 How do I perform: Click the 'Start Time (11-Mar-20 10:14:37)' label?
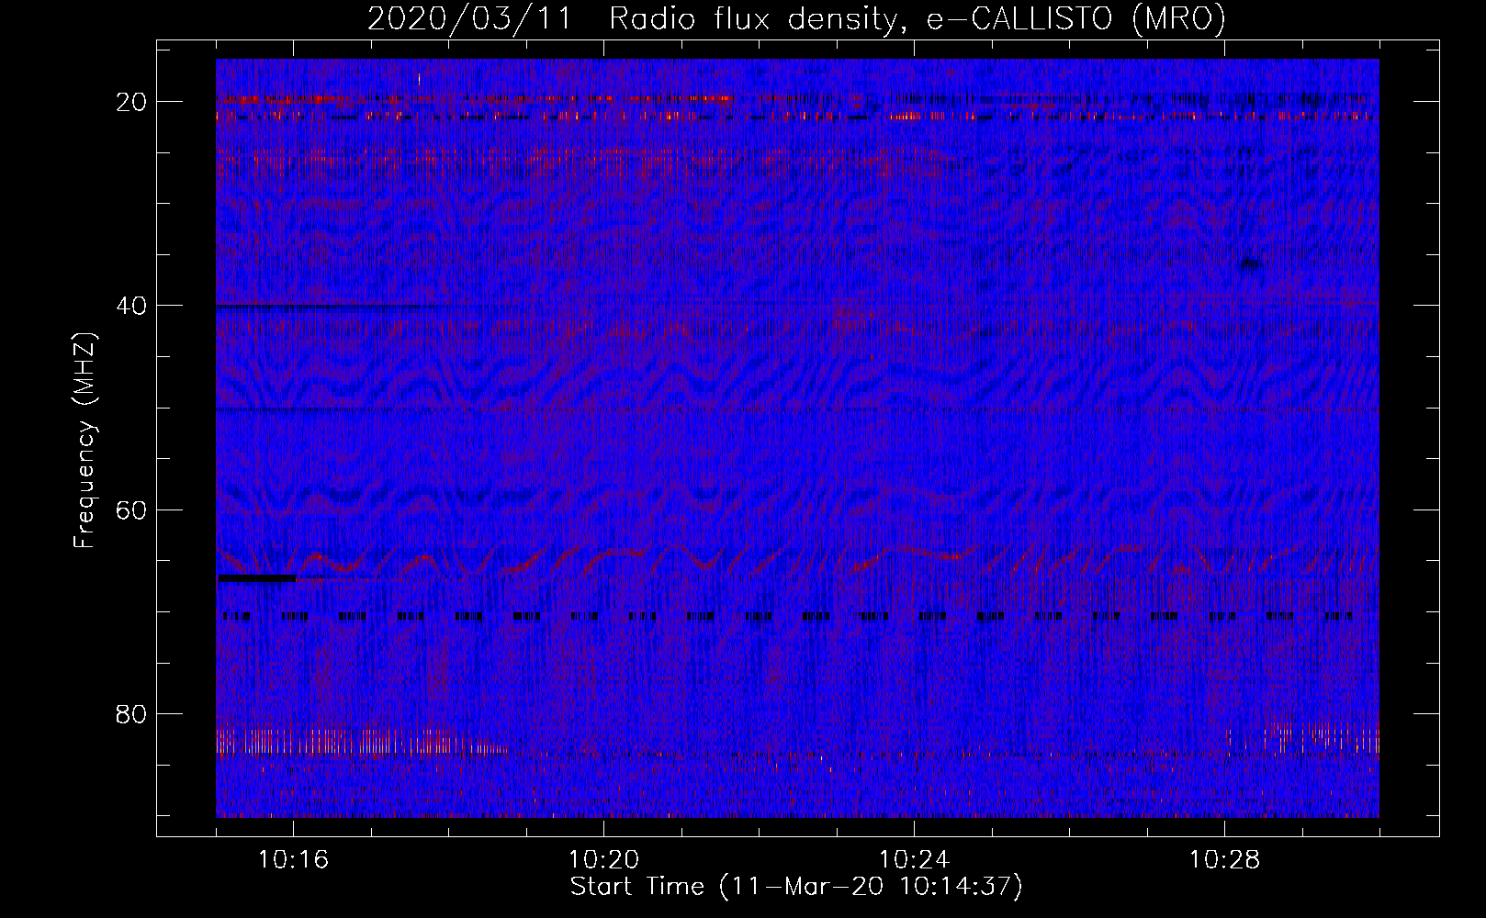coord(796,887)
